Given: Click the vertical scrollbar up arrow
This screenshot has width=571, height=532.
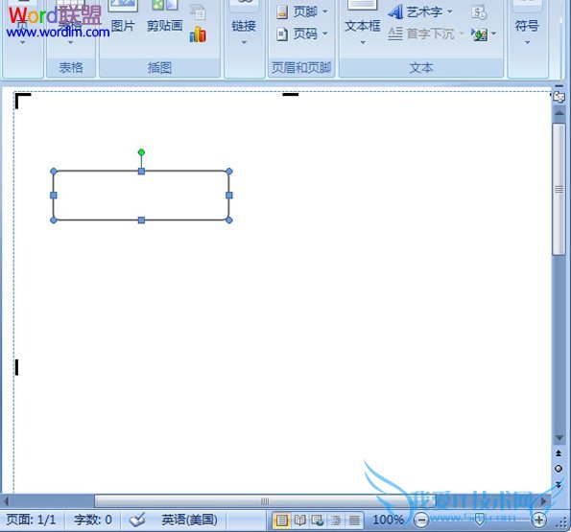Looking at the screenshot, I should [x=559, y=113].
